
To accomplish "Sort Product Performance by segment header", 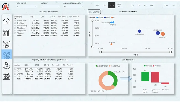I will [x=18, y=17].
